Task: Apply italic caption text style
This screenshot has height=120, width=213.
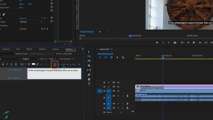Action: tap(7, 64)
